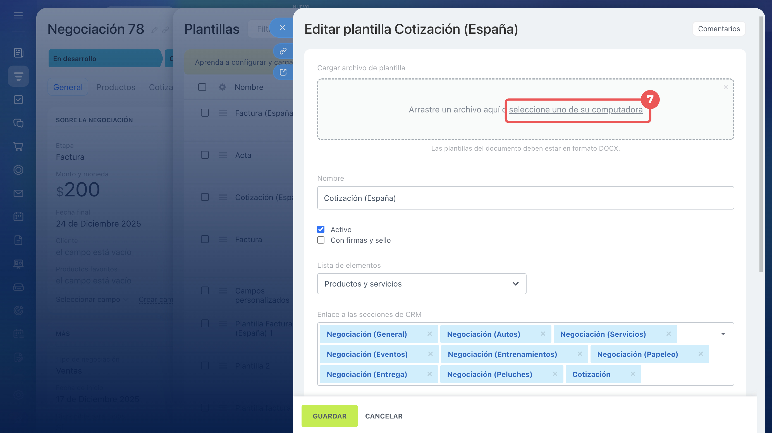Open editor in new window via blue button
The image size is (772, 433).
tap(283, 72)
